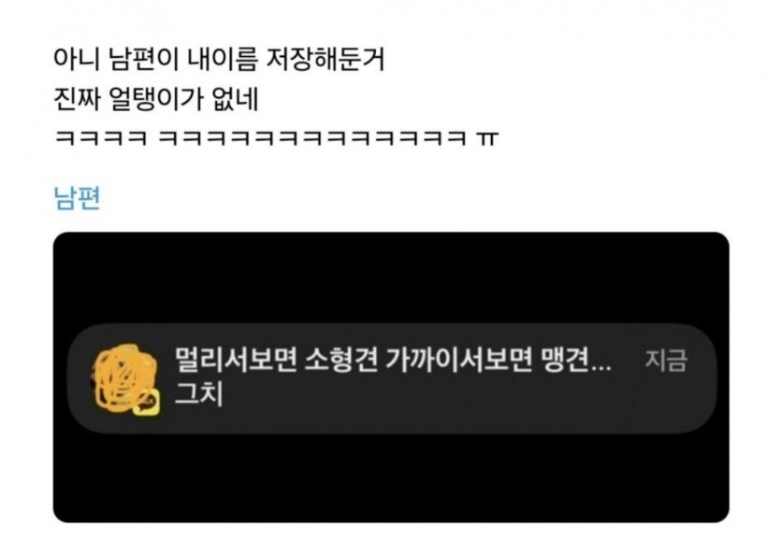
Task: Click the black area above the notification banner
Action: (x=391, y=277)
